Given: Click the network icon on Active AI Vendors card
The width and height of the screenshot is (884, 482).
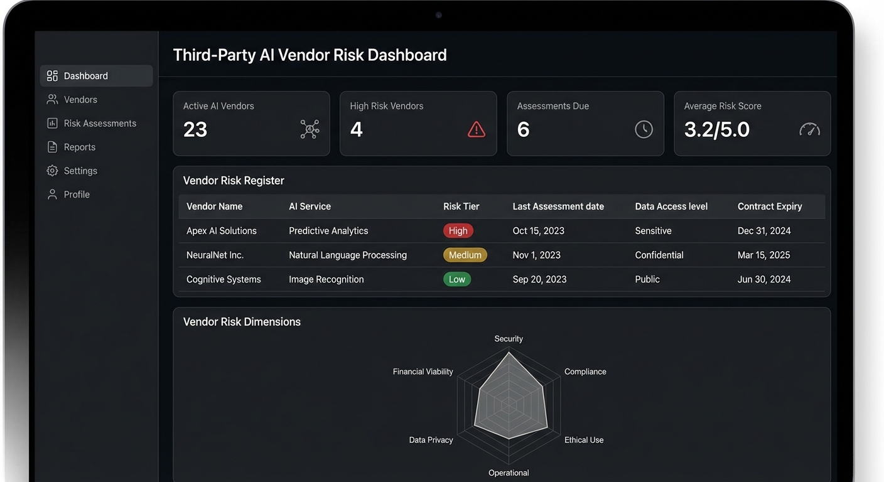Looking at the screenshot, I should coord(310,129).
